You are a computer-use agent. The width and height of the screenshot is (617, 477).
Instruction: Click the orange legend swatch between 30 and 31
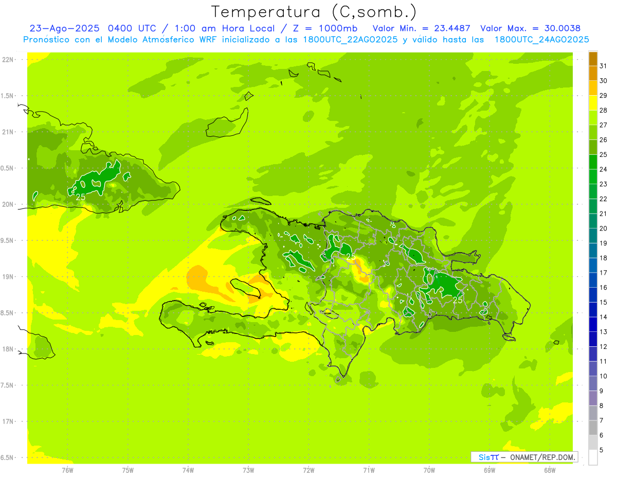593,73
